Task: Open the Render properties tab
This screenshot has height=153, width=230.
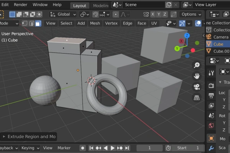Action: [x=211, y=86]
